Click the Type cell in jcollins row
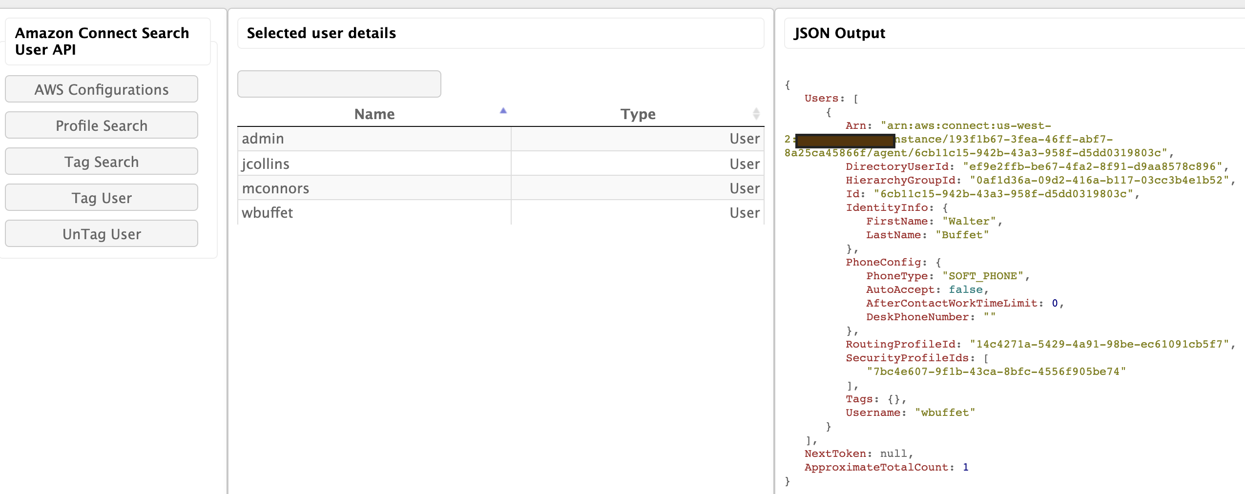This screenshot has height=494, width=1245. (638, 164)
